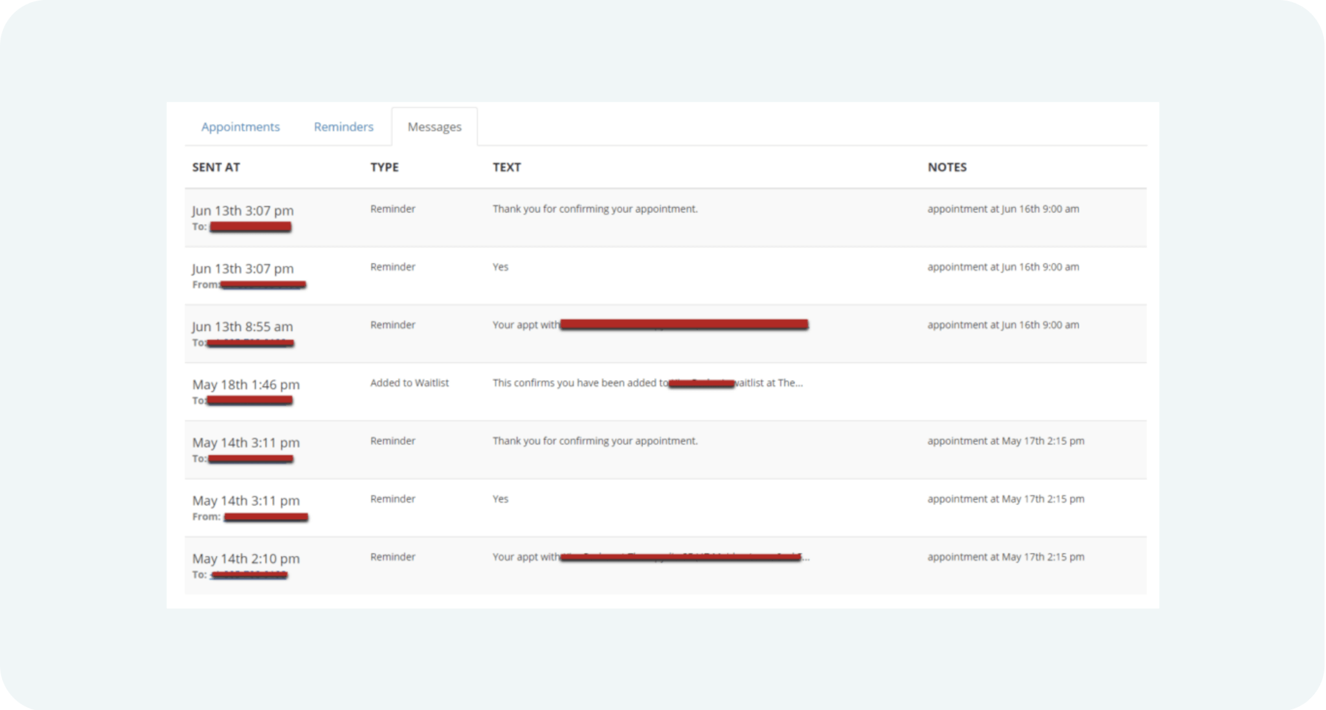Image resolution: width=1326 pixels, height=710 pixels.
Task: Select the May 14th 2:10 pm message row
Action: click(245, 559)
